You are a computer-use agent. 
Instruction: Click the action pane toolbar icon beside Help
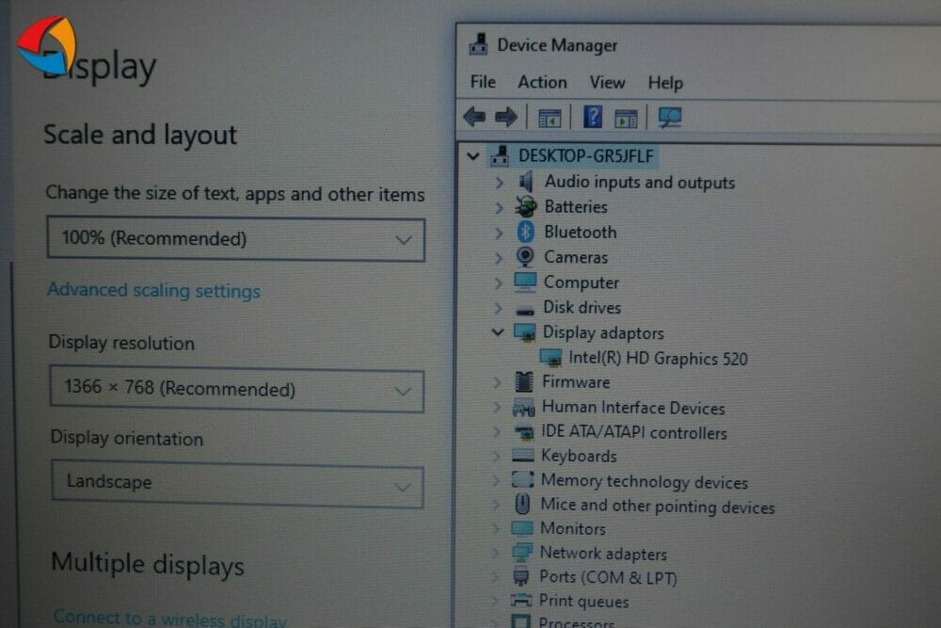coord(626,119)
